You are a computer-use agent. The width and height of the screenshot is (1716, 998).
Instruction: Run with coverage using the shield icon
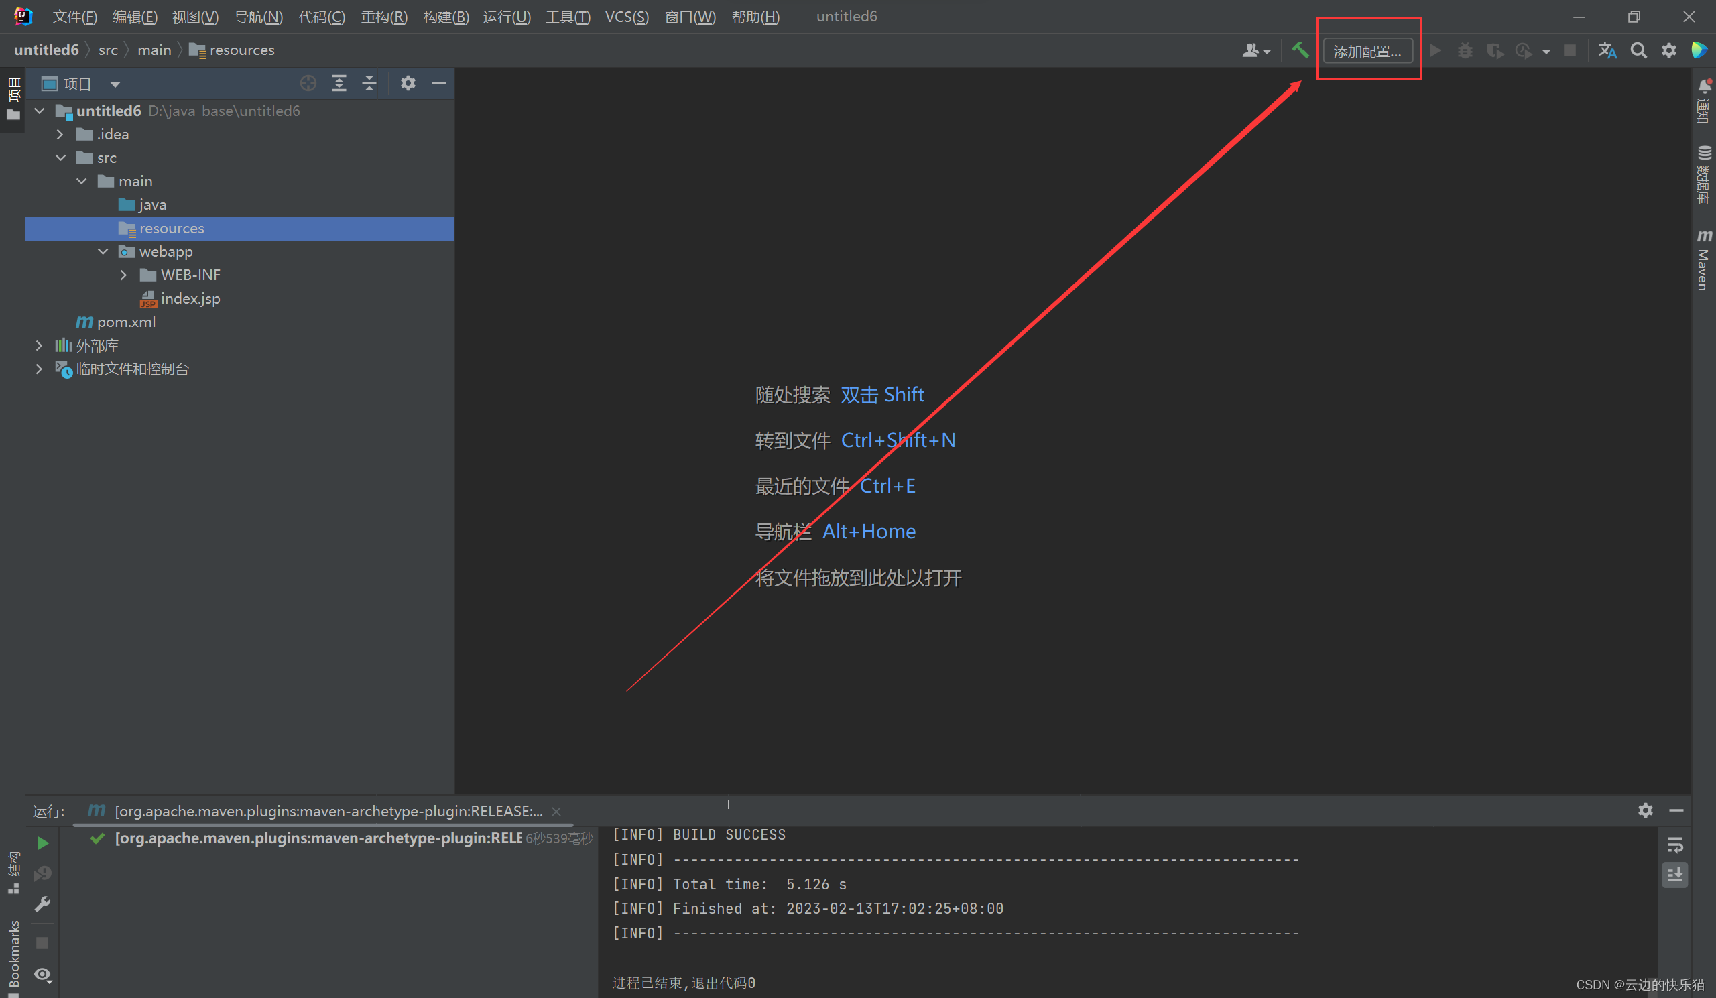[1495, 50]
